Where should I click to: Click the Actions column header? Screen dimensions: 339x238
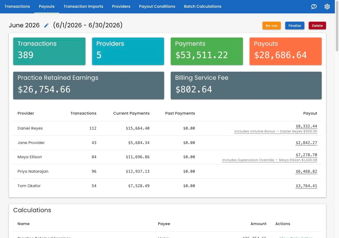(283, 224)
